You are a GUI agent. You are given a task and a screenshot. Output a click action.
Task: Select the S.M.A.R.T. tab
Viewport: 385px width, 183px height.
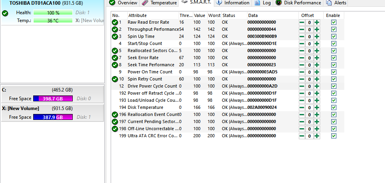[x=197, y=2]
